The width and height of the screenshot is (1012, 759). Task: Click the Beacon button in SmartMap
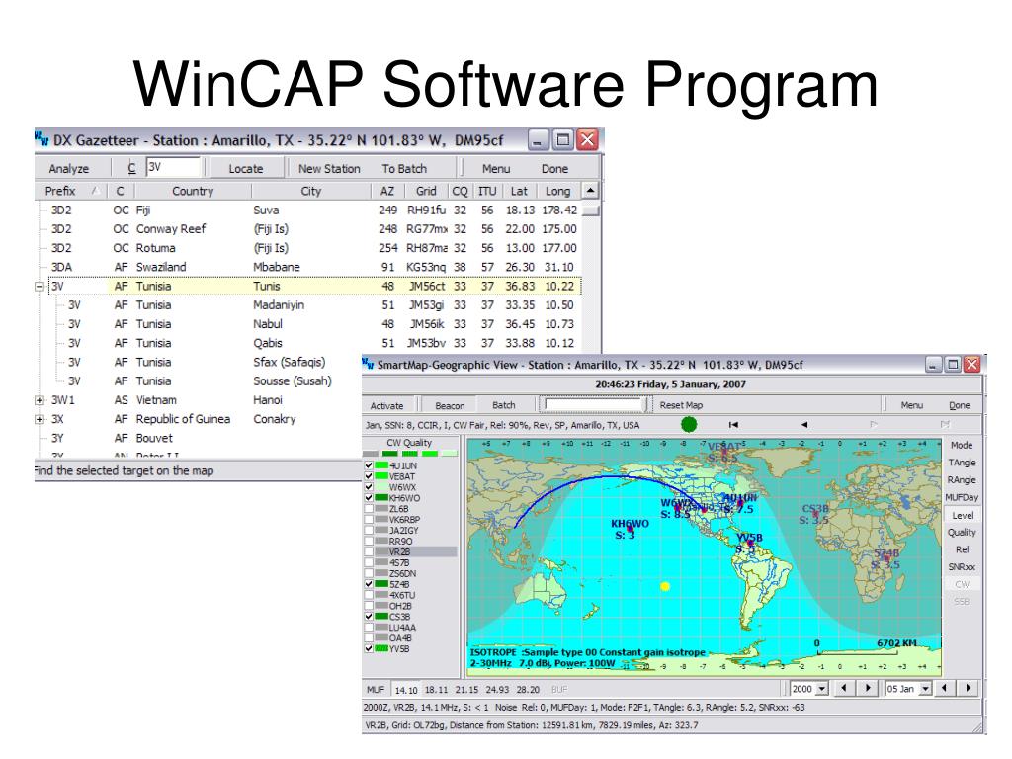(x=450, y=405)
